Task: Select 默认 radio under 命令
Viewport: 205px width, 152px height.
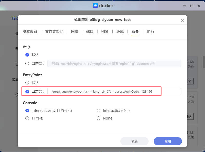Action: [27, 55]
